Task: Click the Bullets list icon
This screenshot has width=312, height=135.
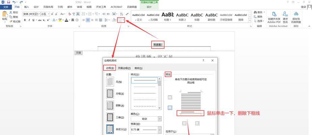Action: point(84,14)
